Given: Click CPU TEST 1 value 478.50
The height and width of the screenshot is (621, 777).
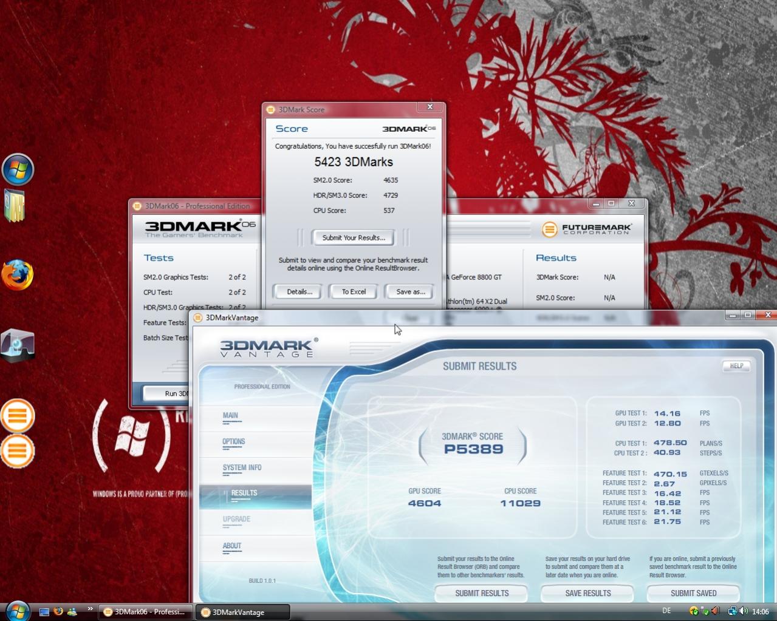Looking at the screenshot, I should pos(670,443).
